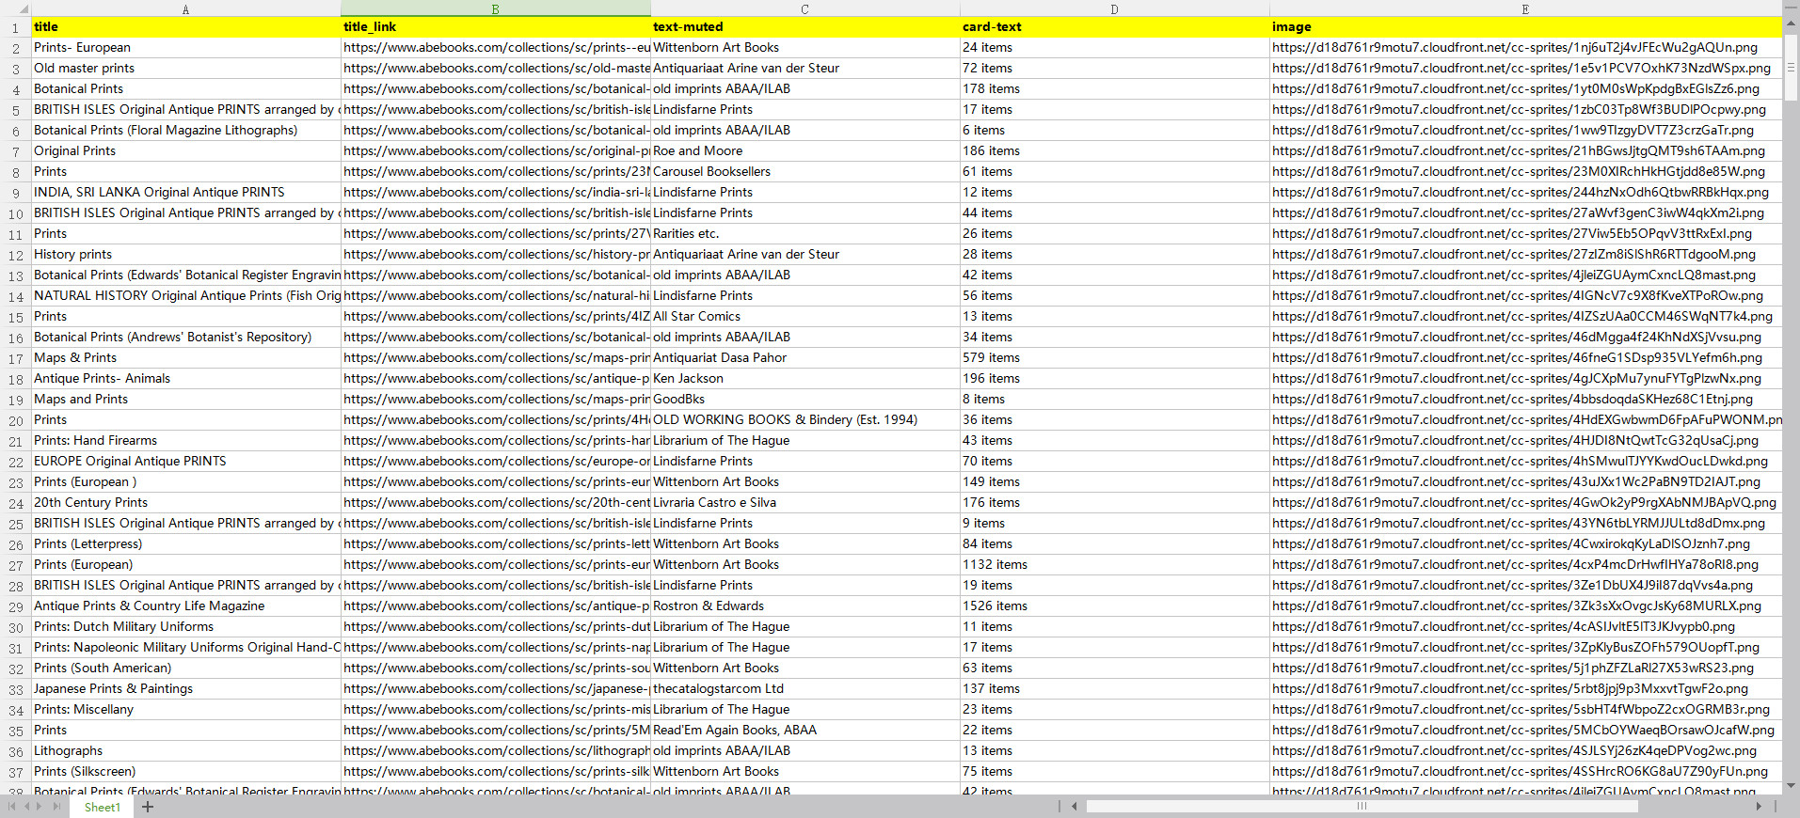Viewport: 1800px width, 818px height.
Task: Click vertical scrollbar down arrow
Action: tap(1792, 786)
